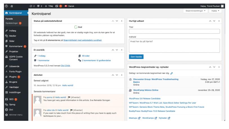This screenshot has height=129, width=229.
Task: Save draft with Gem kladde
Action: (136, 57)
